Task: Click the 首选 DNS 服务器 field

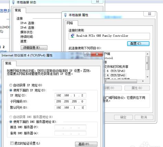Action: 70,127
